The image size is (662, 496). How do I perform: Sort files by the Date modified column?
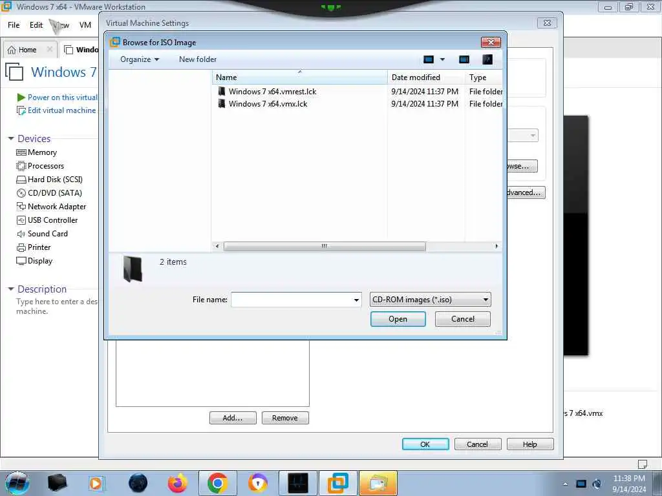pyautogui.click(x=425, y=77)
